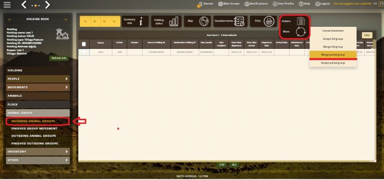Expand the Other sidebar section
The width and height of the screenshot is (384, 180).
[x=38, y=160]
